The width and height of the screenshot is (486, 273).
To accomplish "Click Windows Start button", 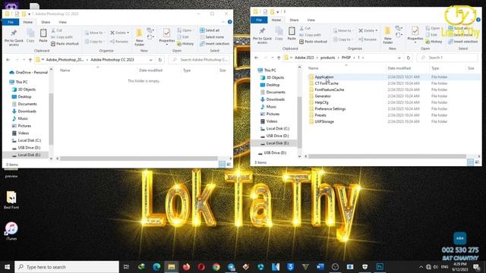I will coord(7,267).
